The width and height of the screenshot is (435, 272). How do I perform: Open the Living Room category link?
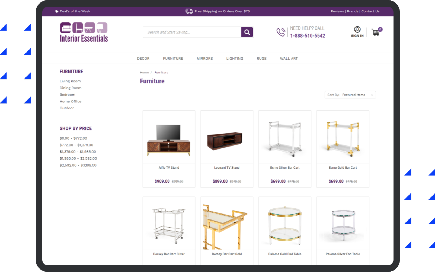coord(70,81)
